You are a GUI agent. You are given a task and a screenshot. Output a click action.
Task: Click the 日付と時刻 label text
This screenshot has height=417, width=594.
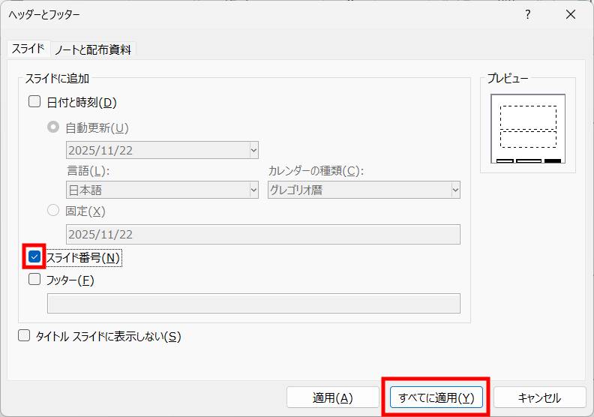click(82, 102)
